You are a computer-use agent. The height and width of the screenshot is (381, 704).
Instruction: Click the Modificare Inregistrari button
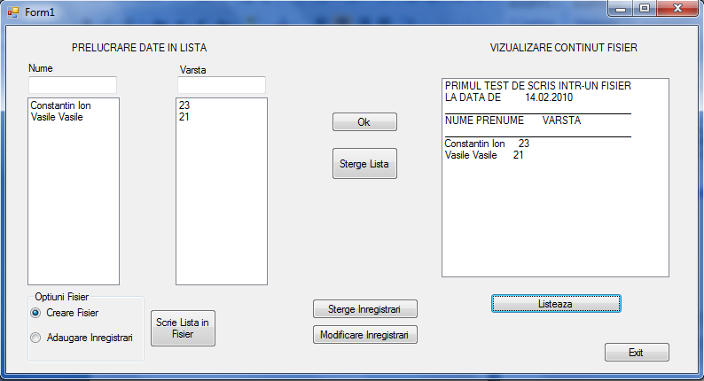coord(365,335)
